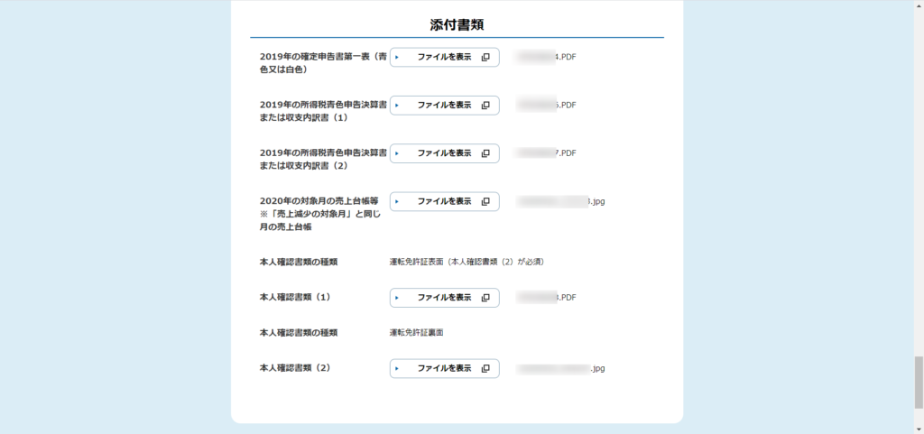The image size is (924, 434).
Task: Open file for 2019年の確定申告書第一表
Action: click(444, 57)
